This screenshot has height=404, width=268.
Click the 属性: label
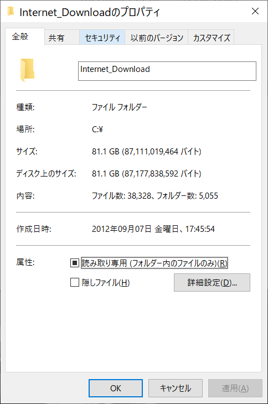click(25, 262)
